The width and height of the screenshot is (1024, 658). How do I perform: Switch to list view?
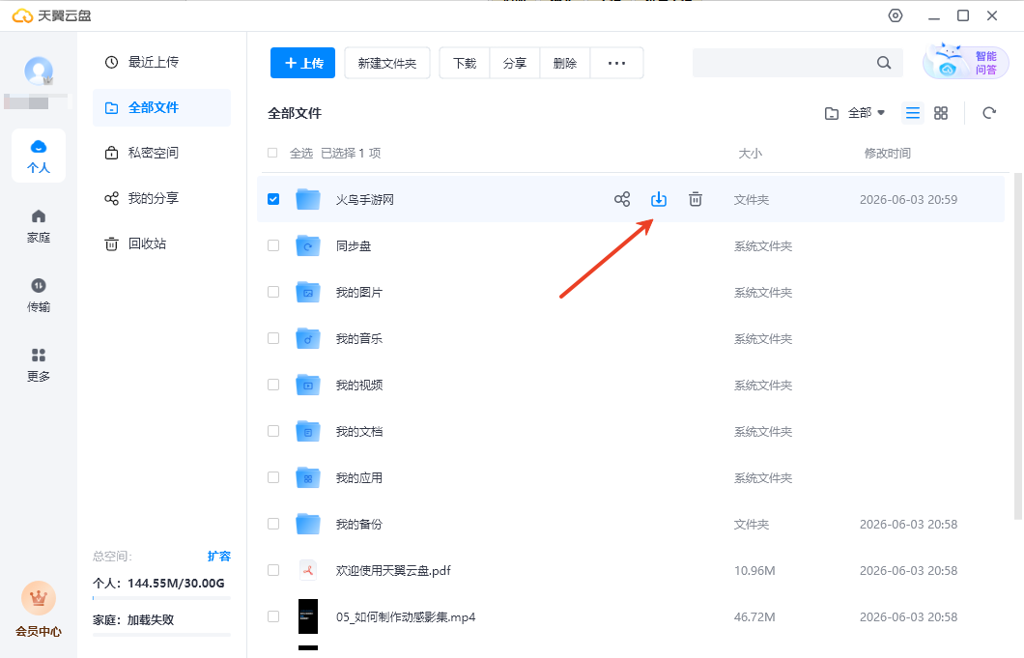click(x=912, y=113)
